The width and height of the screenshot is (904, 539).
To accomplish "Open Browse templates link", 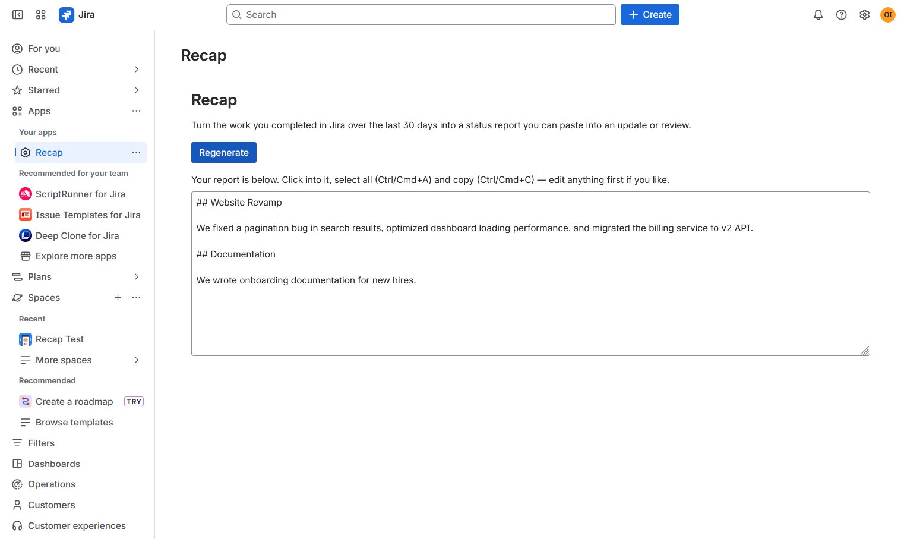I will 81,423.
